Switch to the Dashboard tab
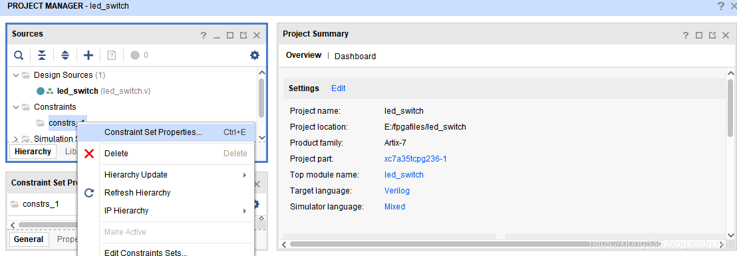 point(355,57)
